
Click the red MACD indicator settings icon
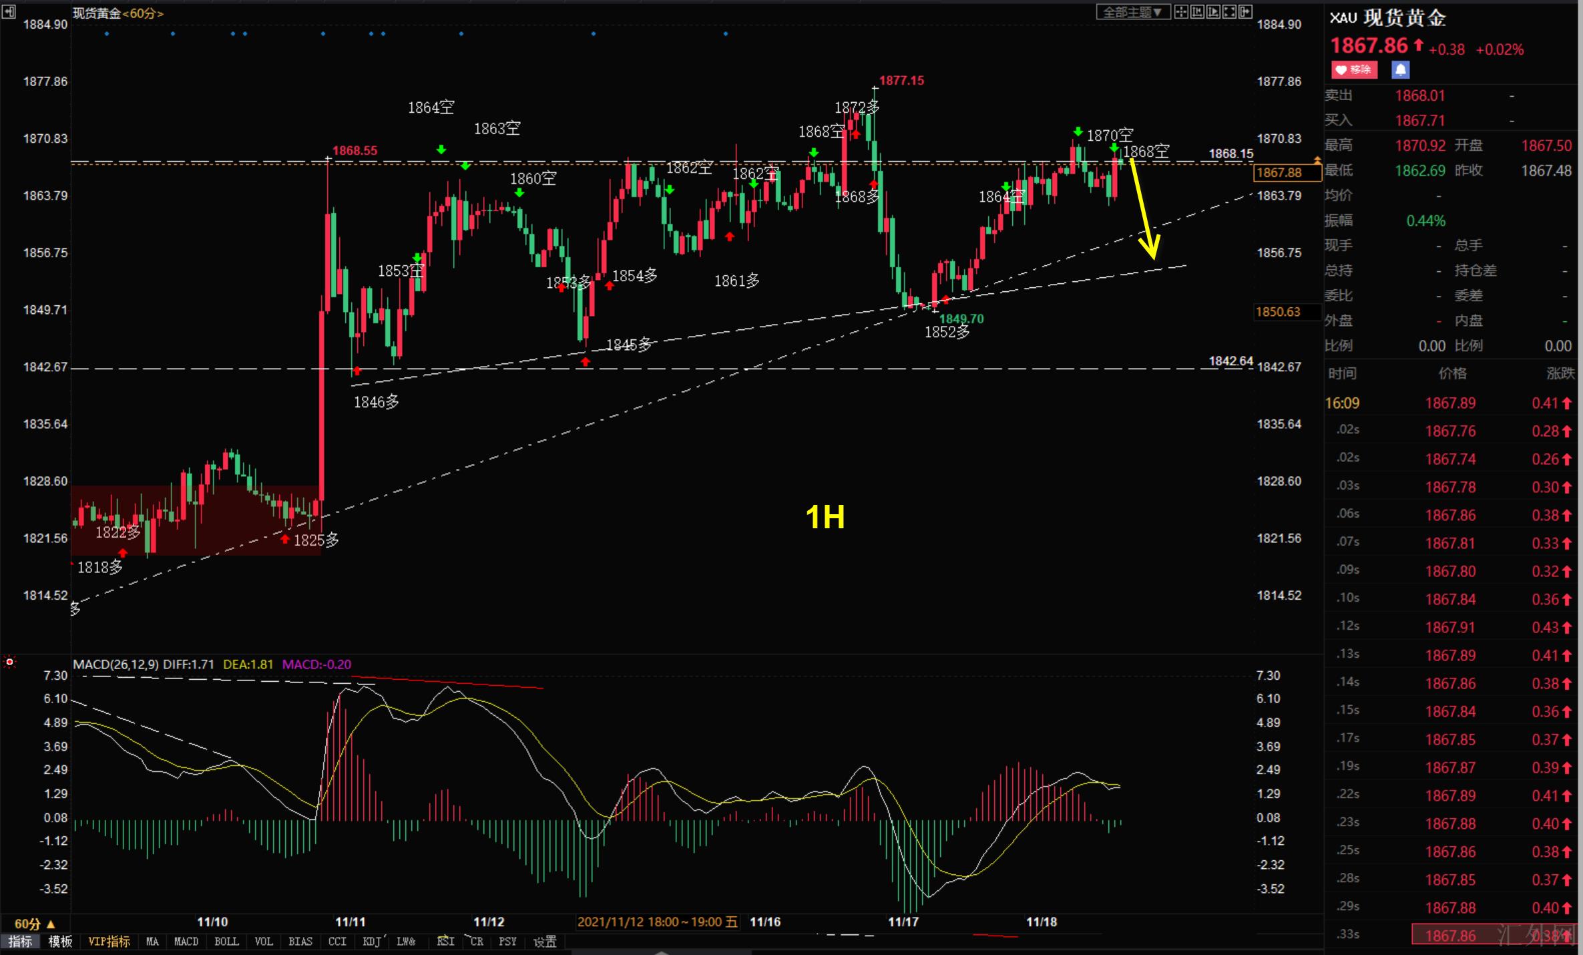[9, 662]
